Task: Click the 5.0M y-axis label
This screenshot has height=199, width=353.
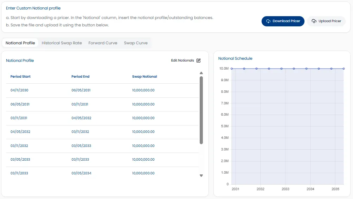Action: coord(225,126)
